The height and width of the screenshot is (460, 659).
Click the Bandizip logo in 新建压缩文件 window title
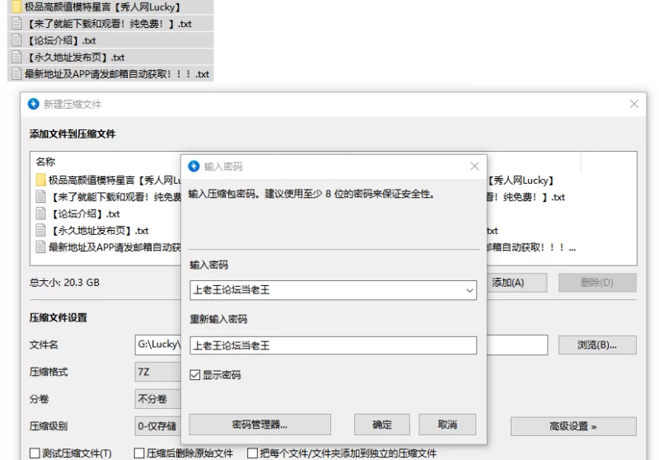(34, 104)
